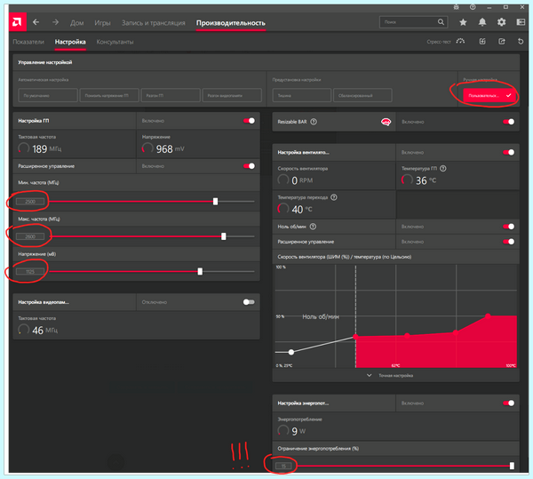The width and height of the screenshot is (533, 479).
Task: Disable the Настройка ГП toggle
Action: (249, 121)
